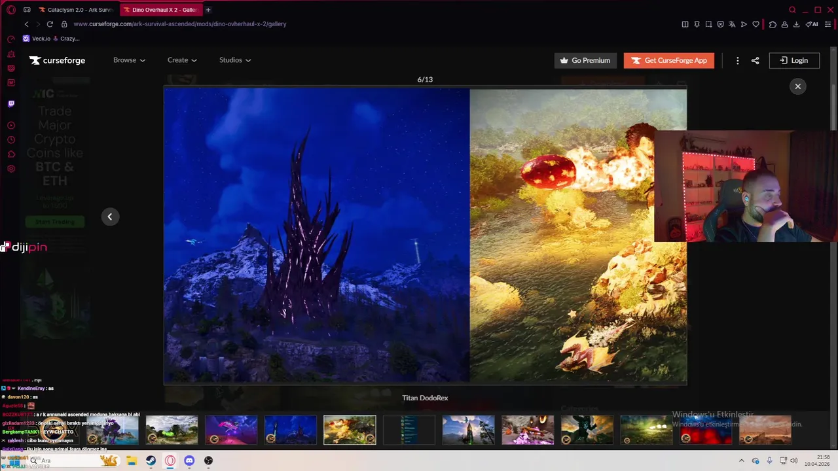Go back to the previous page

pos(26,24)
